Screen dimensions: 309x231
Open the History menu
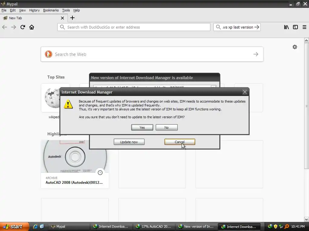34,10
